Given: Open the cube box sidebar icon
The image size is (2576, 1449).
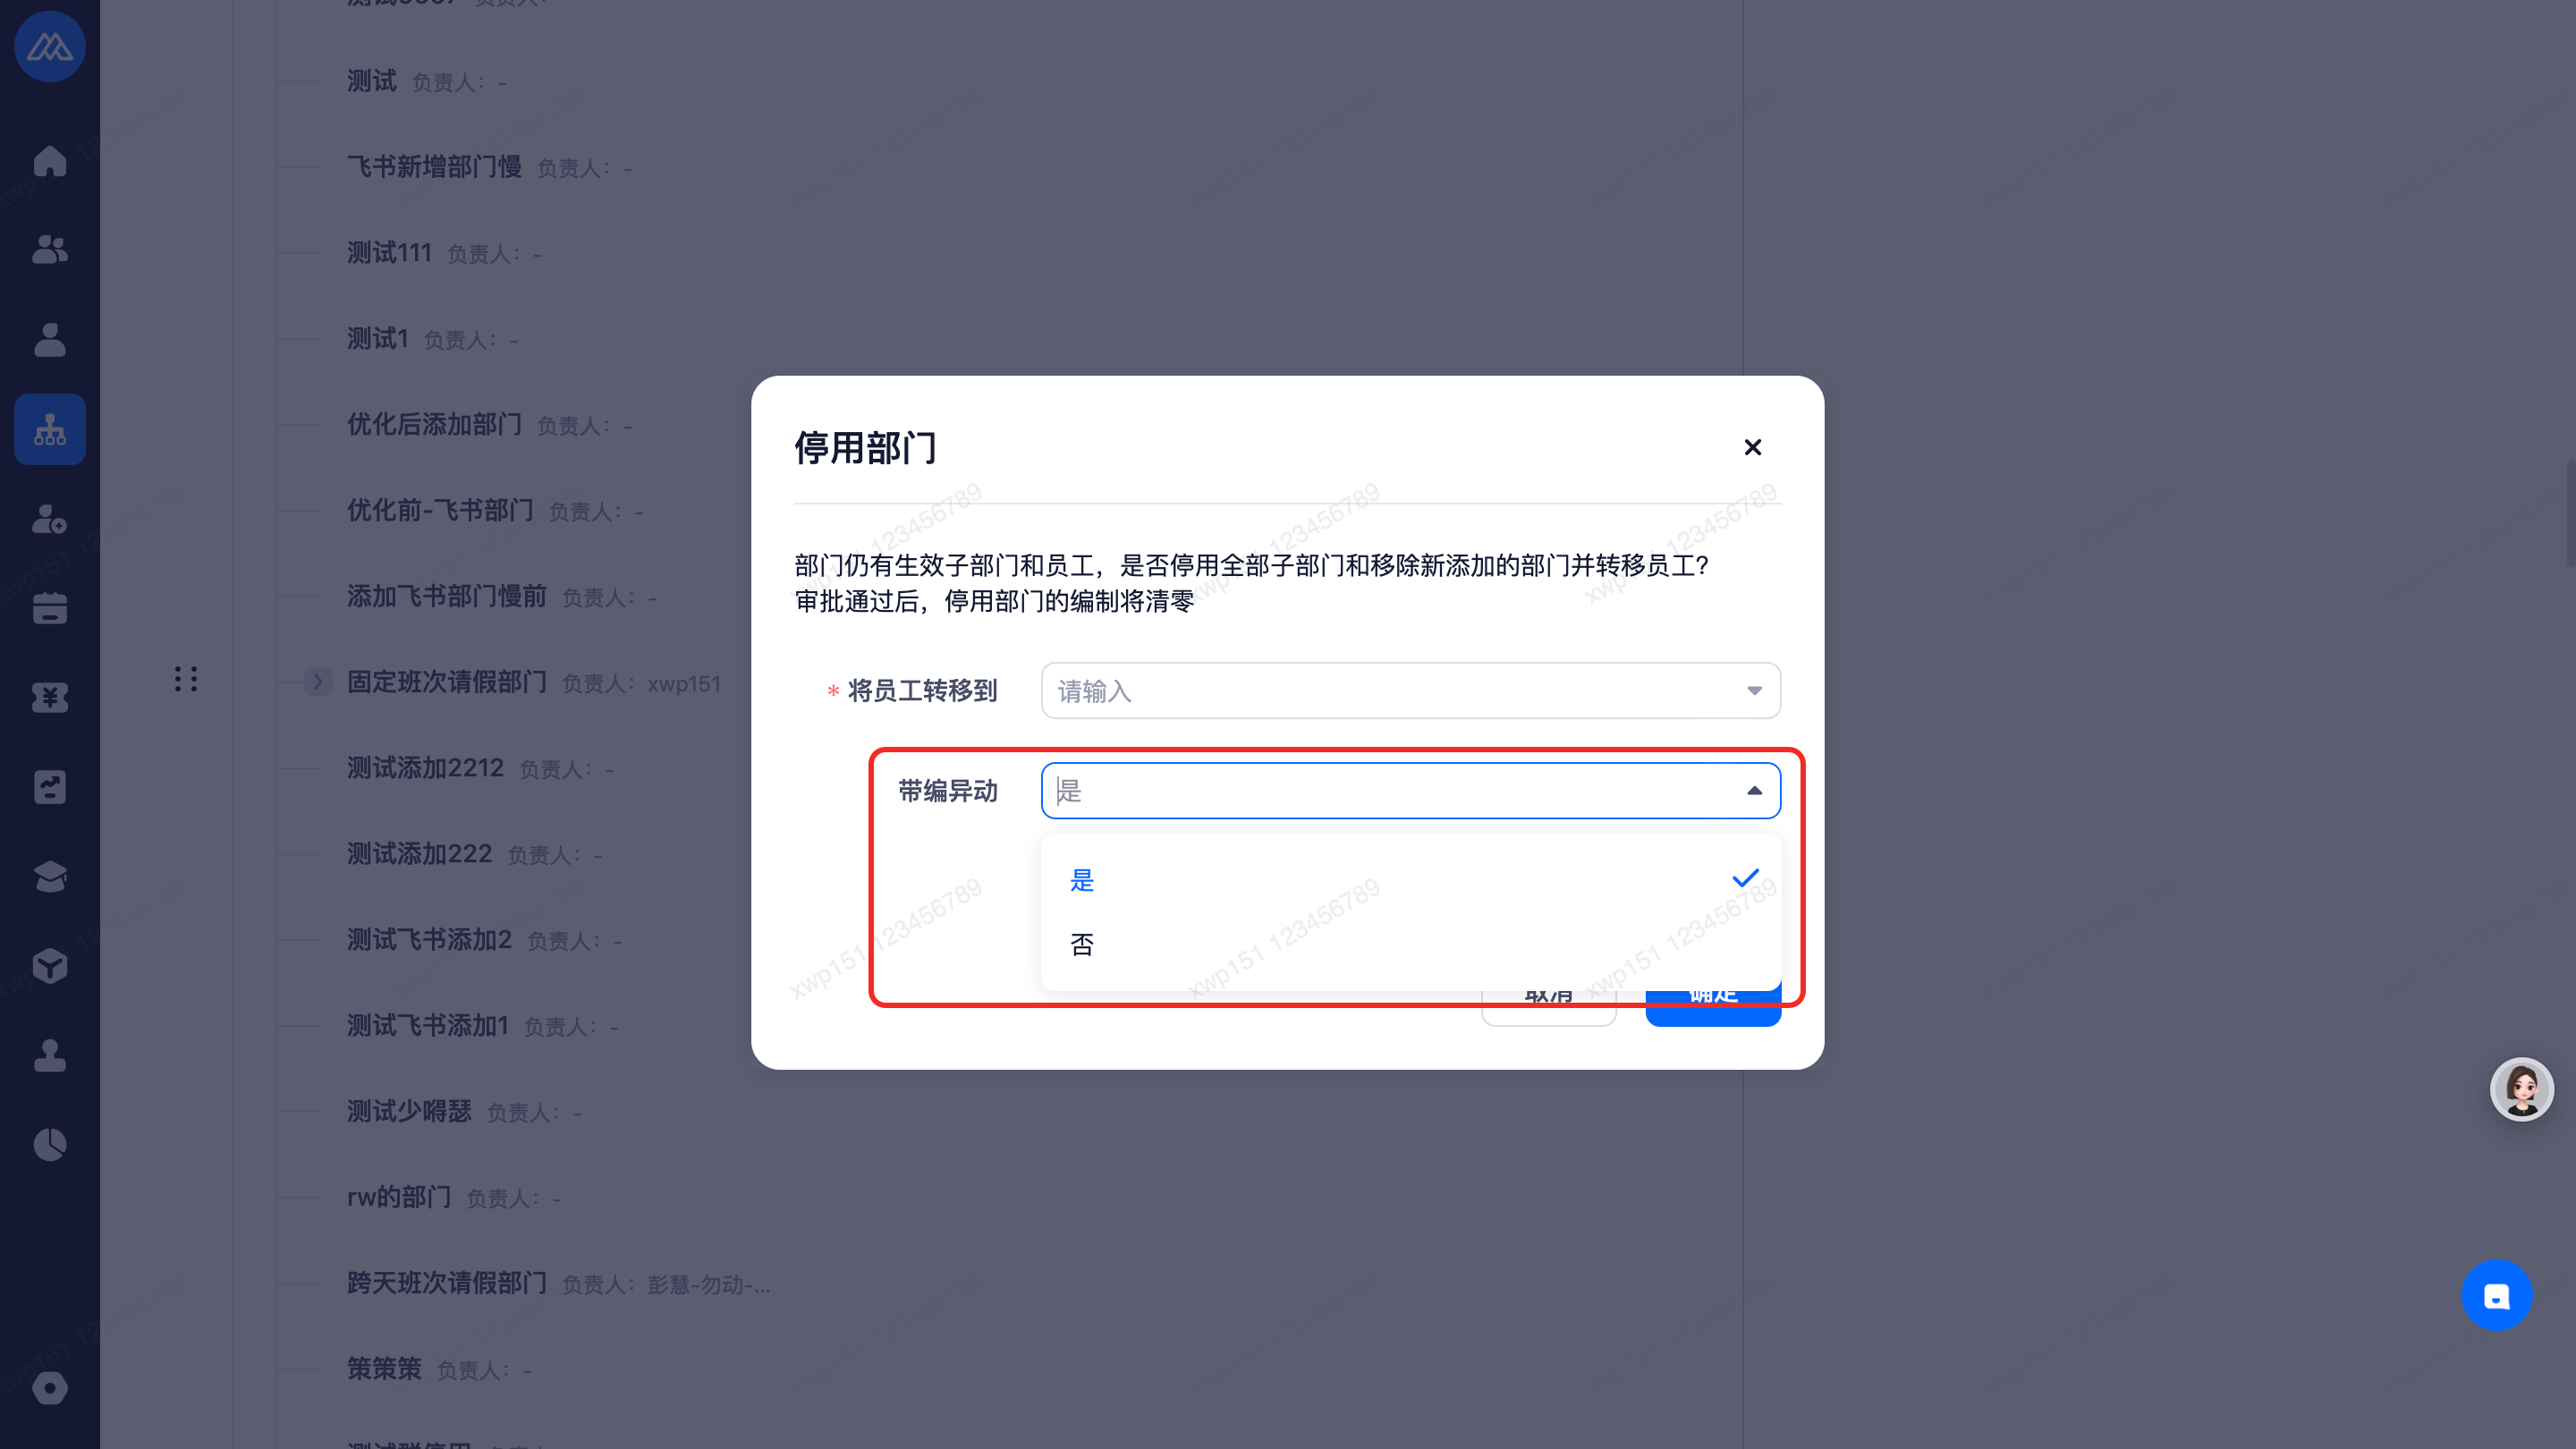Looking at the screenshot, I should point(49,966).
